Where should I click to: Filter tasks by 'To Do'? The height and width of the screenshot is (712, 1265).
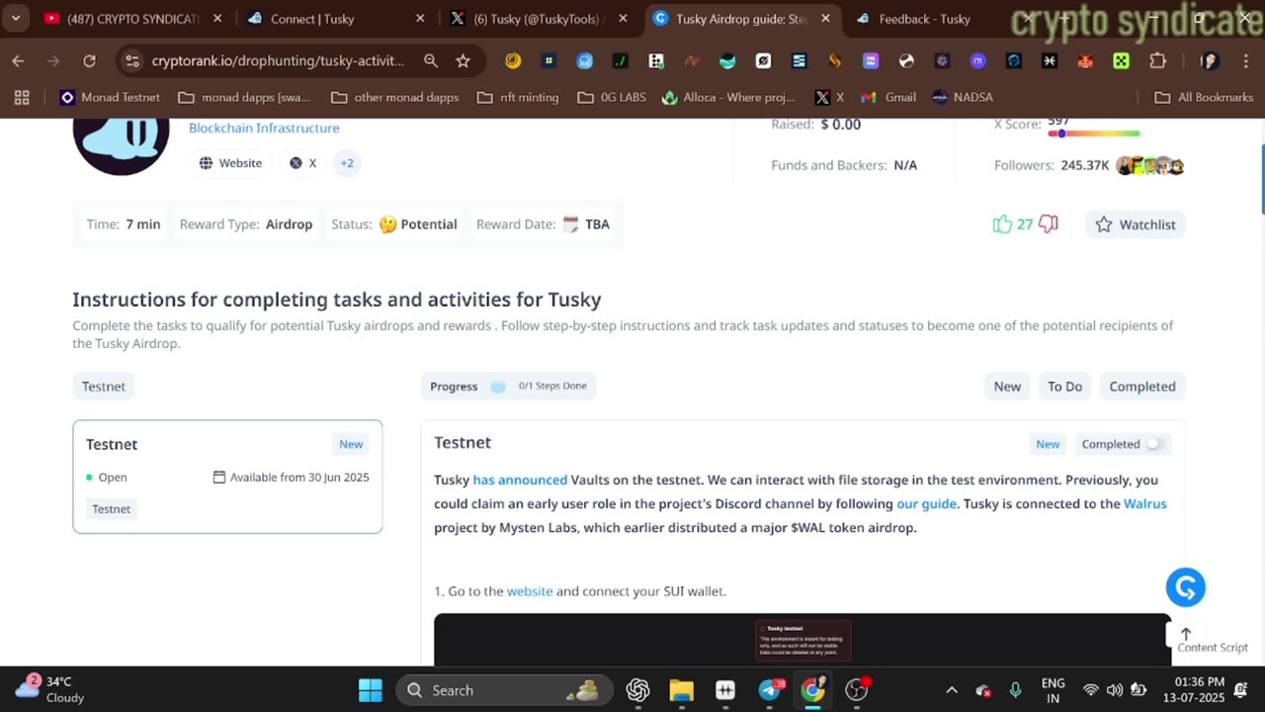tap(1064, 387)
